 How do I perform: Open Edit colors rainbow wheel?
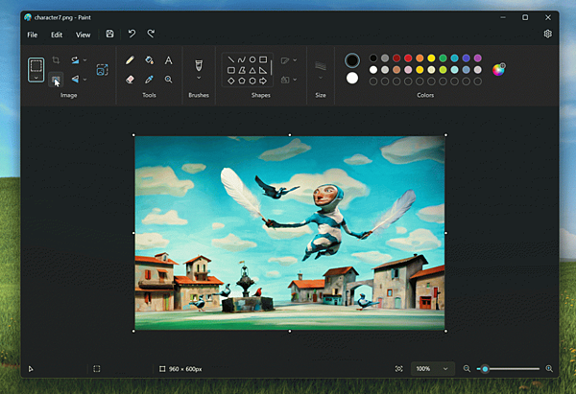[x=499, y=69]
